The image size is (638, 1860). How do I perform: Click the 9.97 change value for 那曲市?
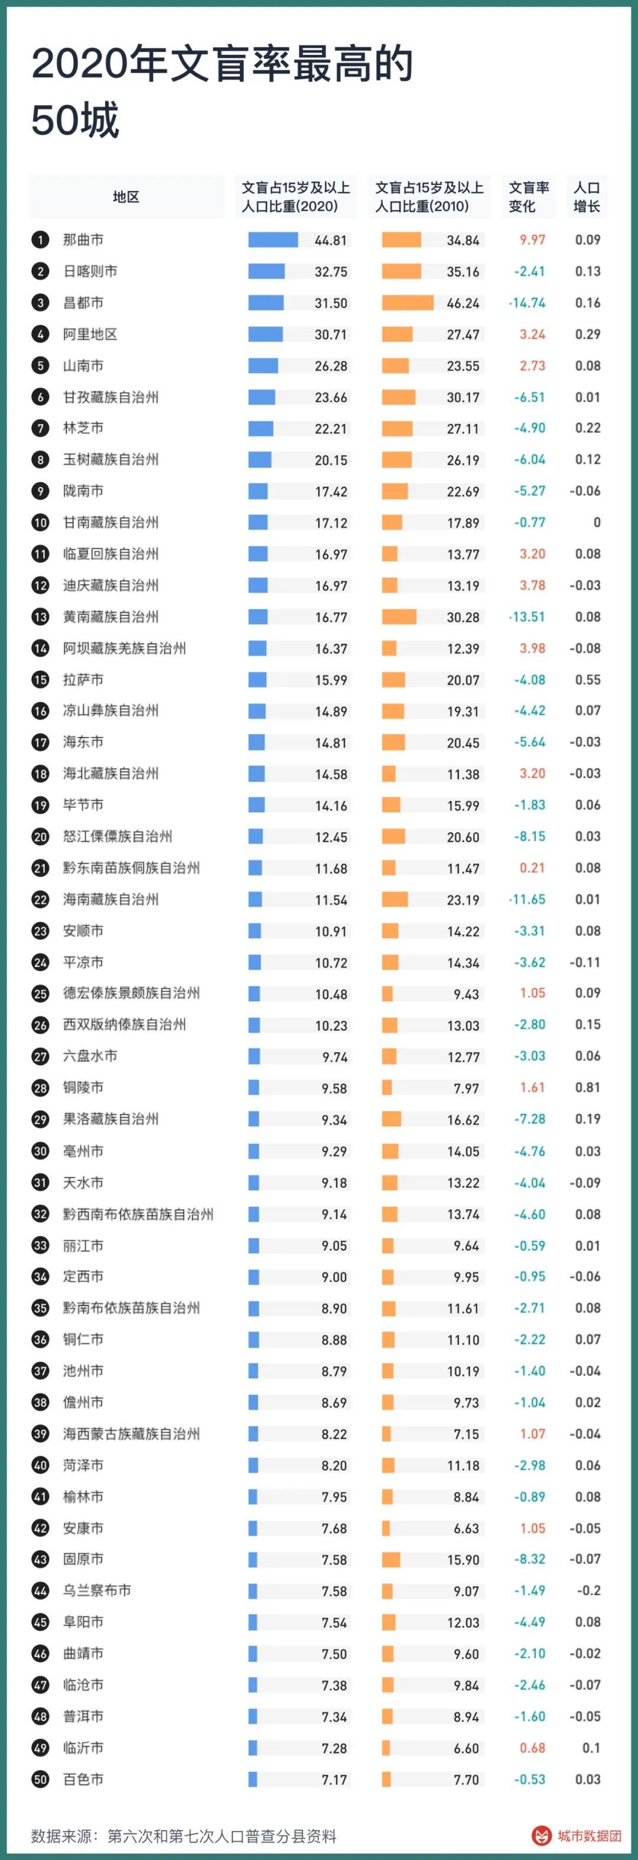(533, 240)
